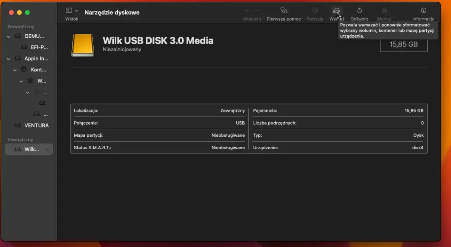Click the green window zoom button
The image size is (451, 247).
click(27, 13)
